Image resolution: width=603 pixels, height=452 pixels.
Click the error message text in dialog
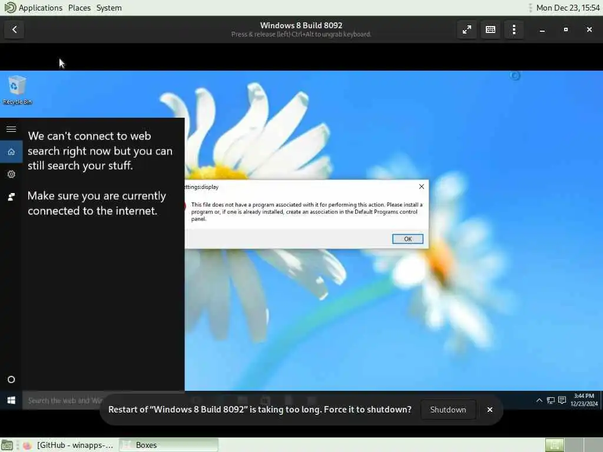[x=306, y=211]
